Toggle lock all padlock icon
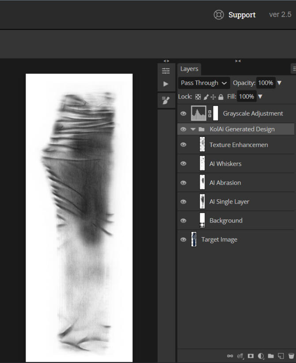The image size is (296, 363). point(221,97)
